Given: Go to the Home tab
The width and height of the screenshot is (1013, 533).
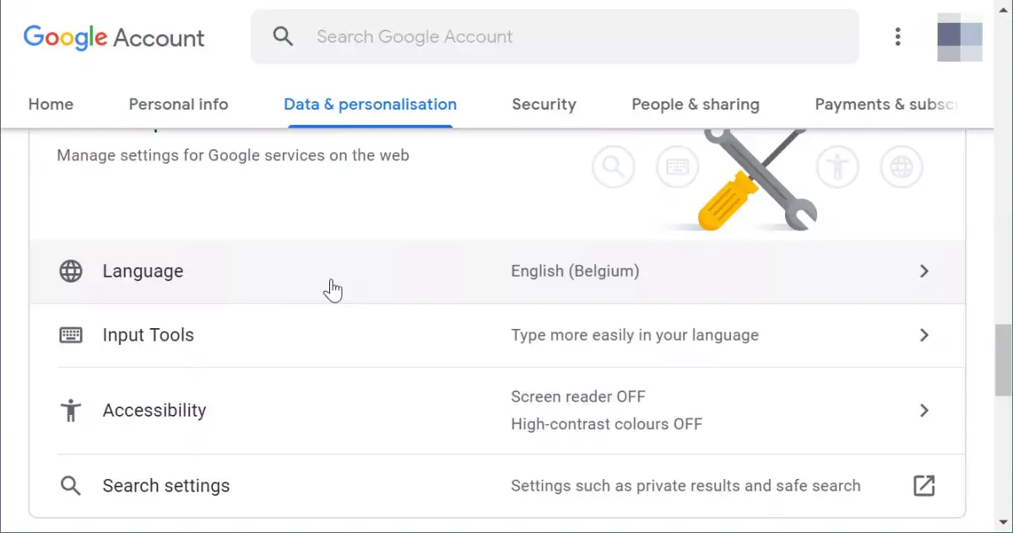Looking at the screenshot, I should [x=51, y=105].
